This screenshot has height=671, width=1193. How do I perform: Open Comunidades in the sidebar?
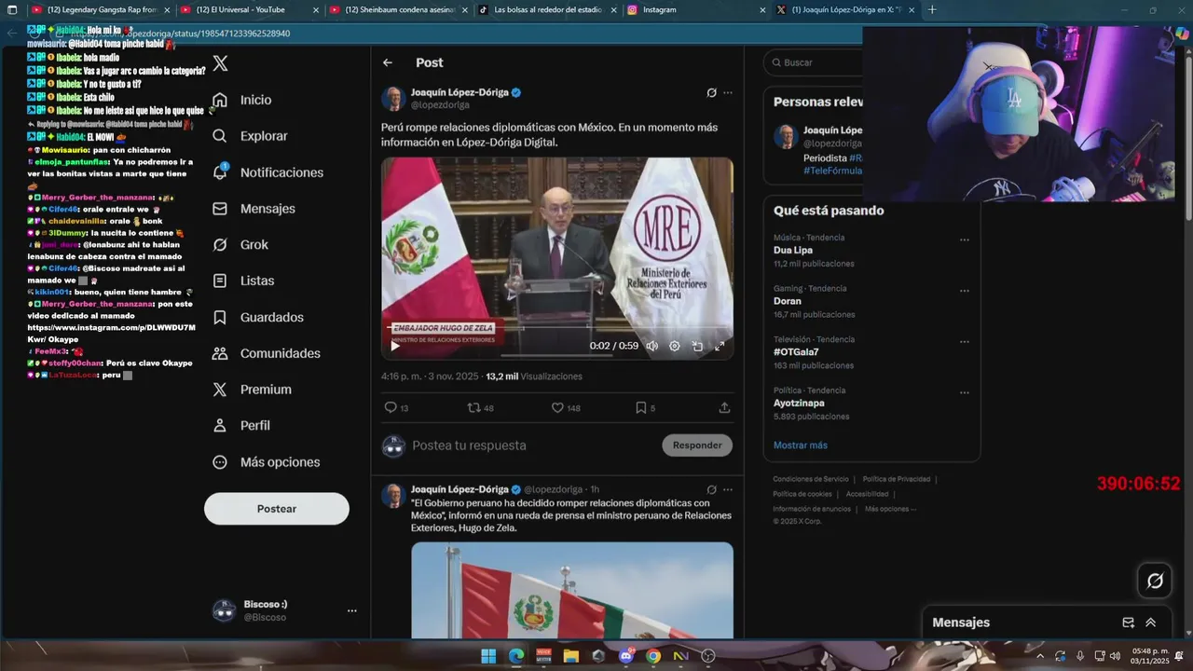tap(267, 353)
